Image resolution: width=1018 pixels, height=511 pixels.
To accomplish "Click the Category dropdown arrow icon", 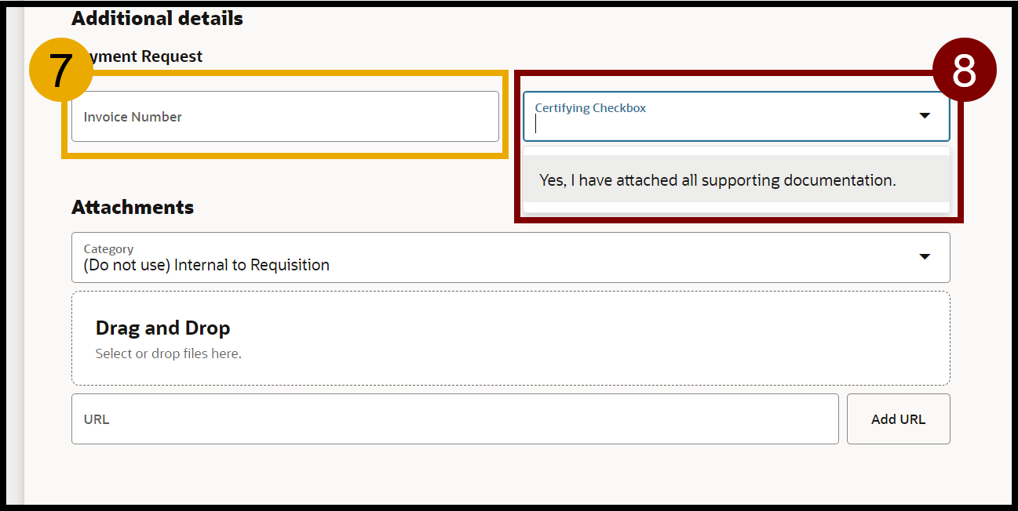I will (925, 257).
